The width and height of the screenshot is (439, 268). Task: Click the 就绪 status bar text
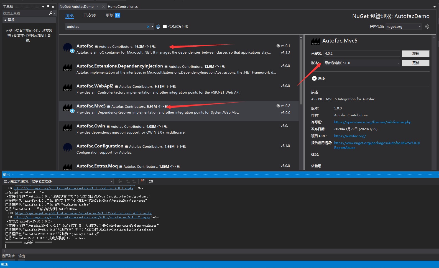tap(4, 264)
